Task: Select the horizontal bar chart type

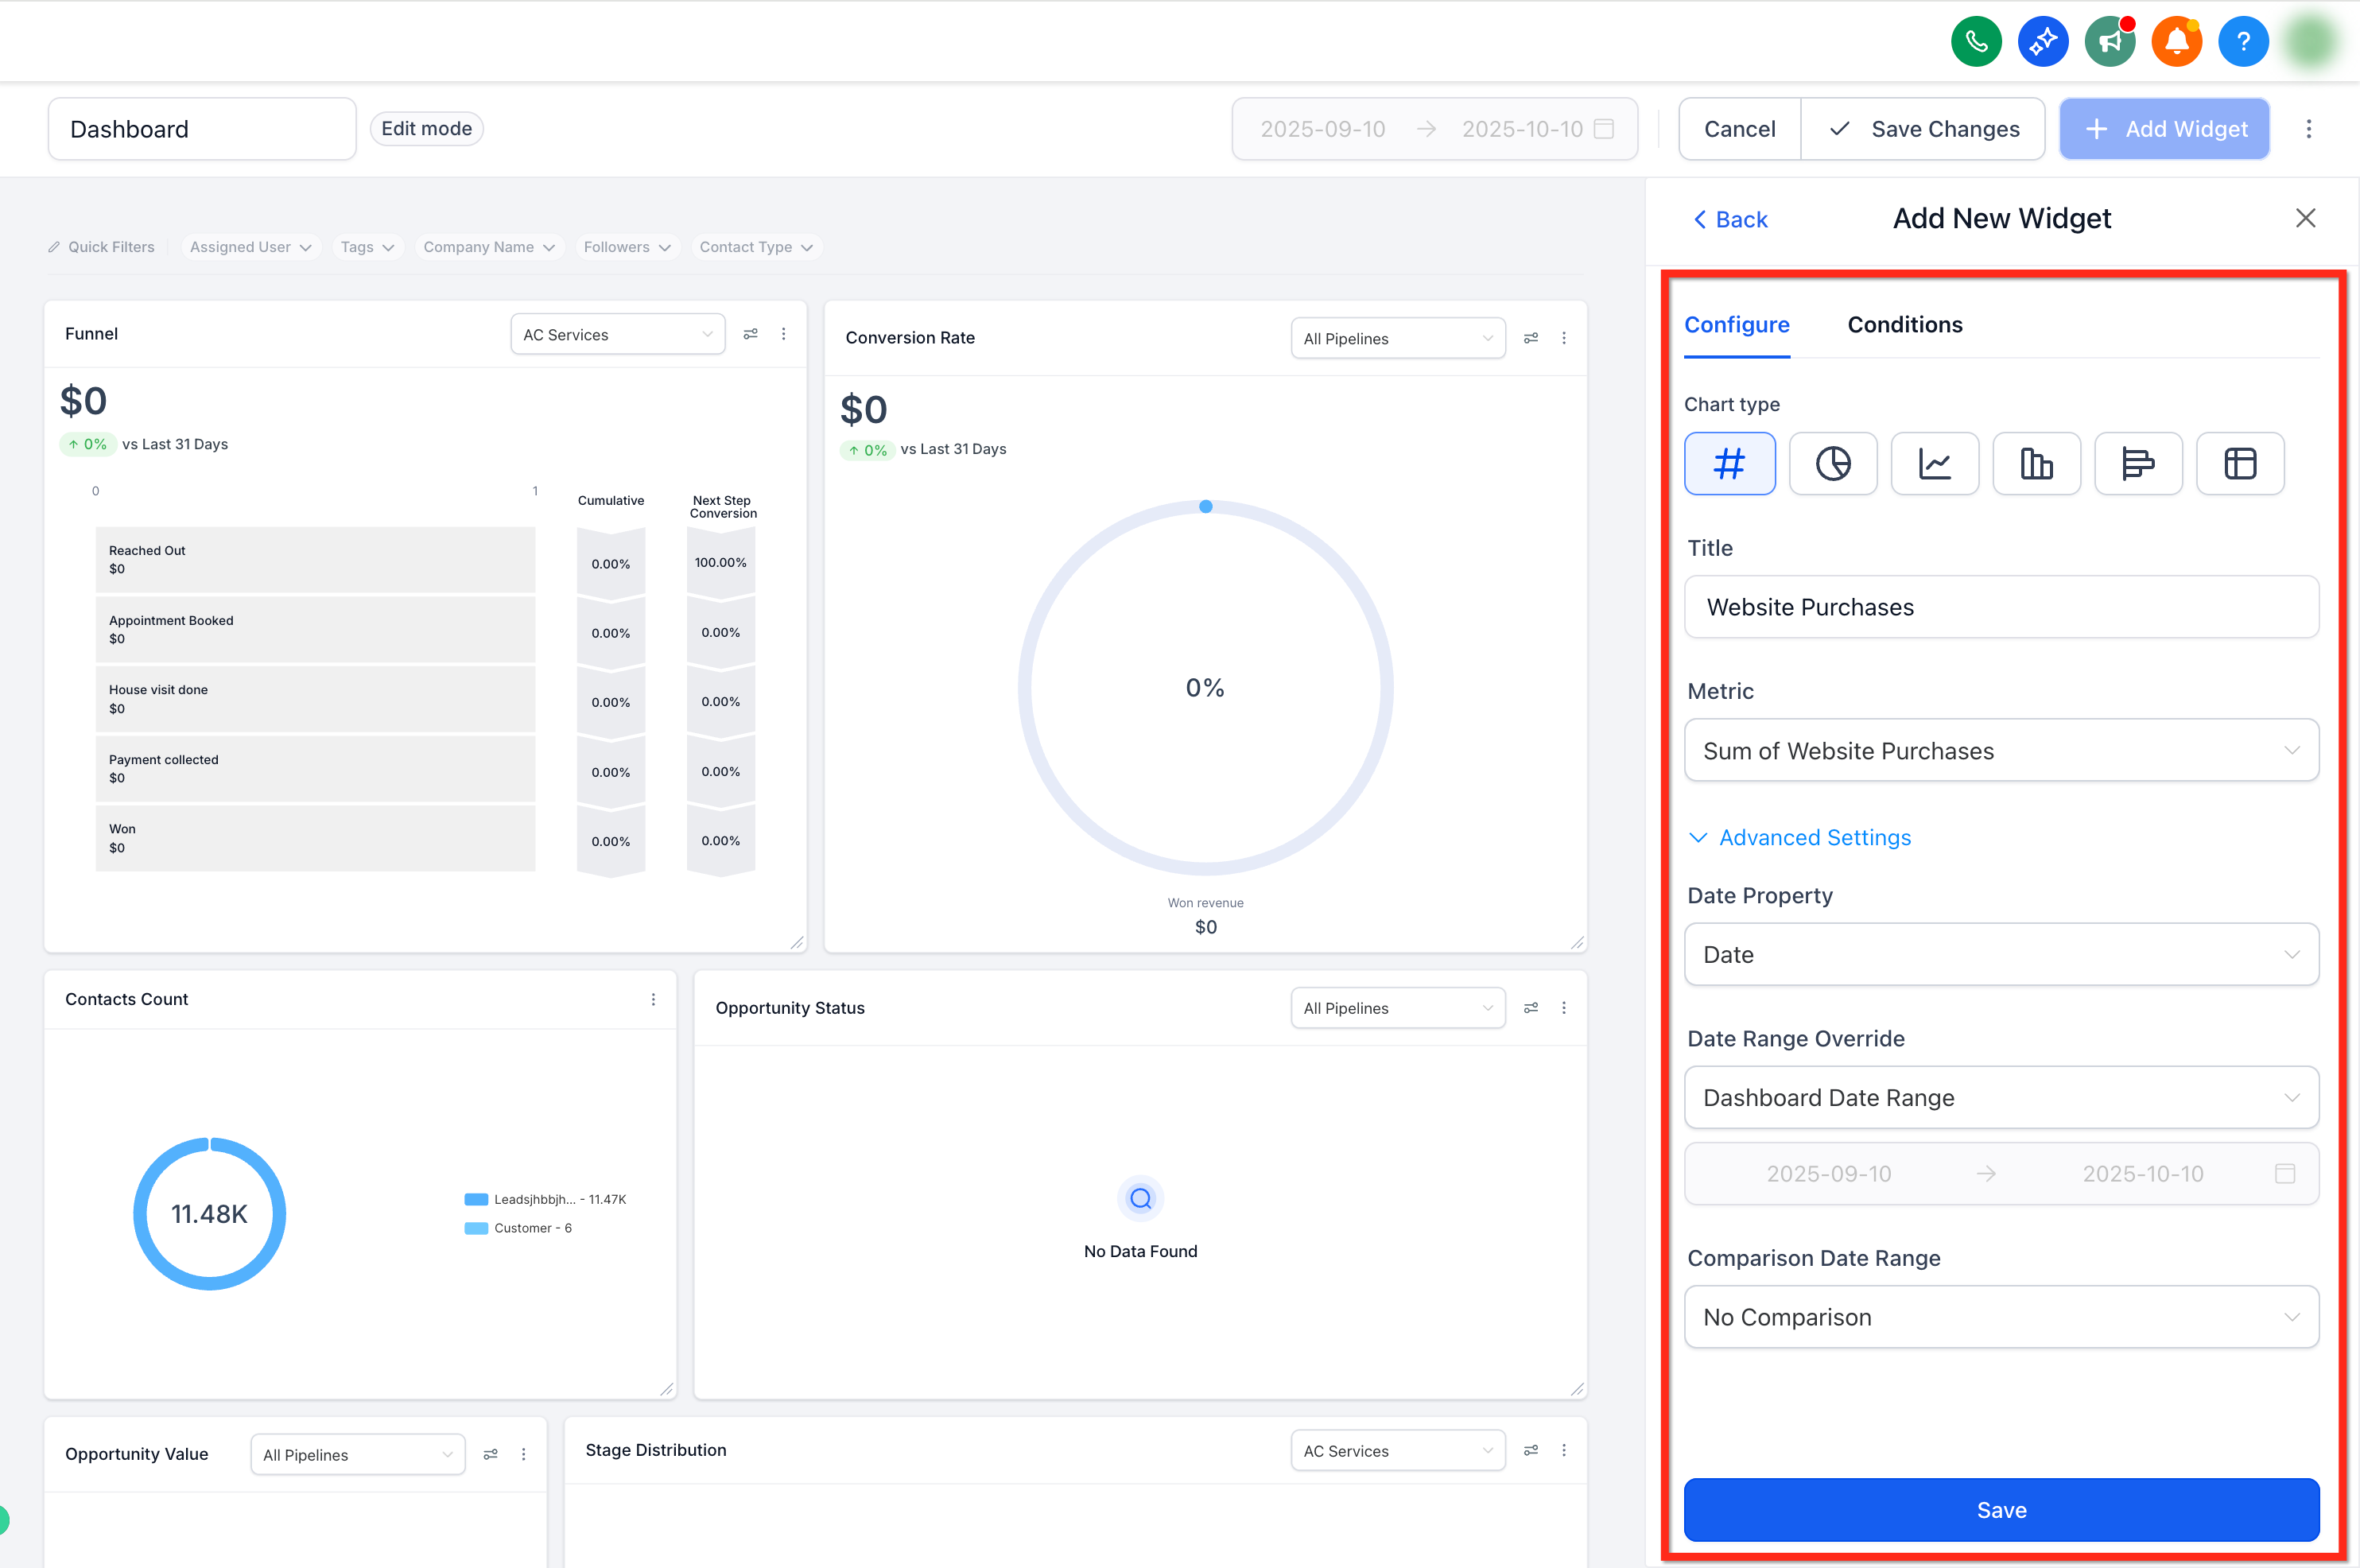Action: coord(2137,463)
